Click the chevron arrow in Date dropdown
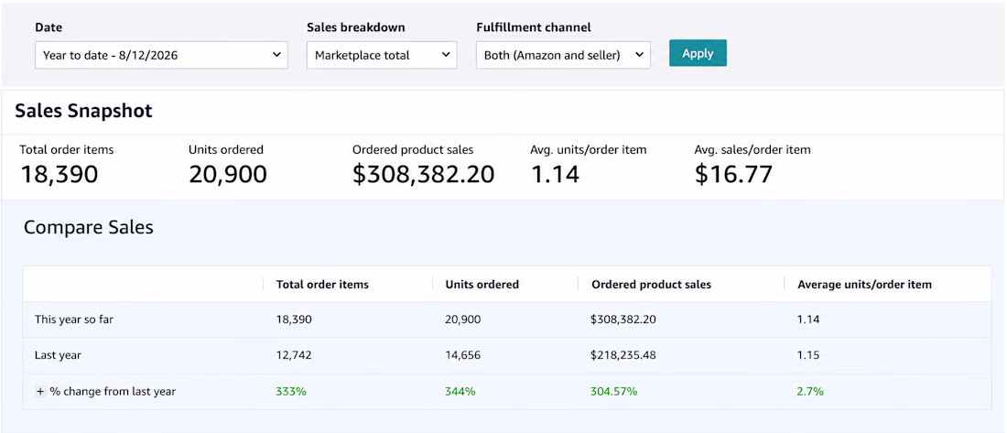 (276, 55)
